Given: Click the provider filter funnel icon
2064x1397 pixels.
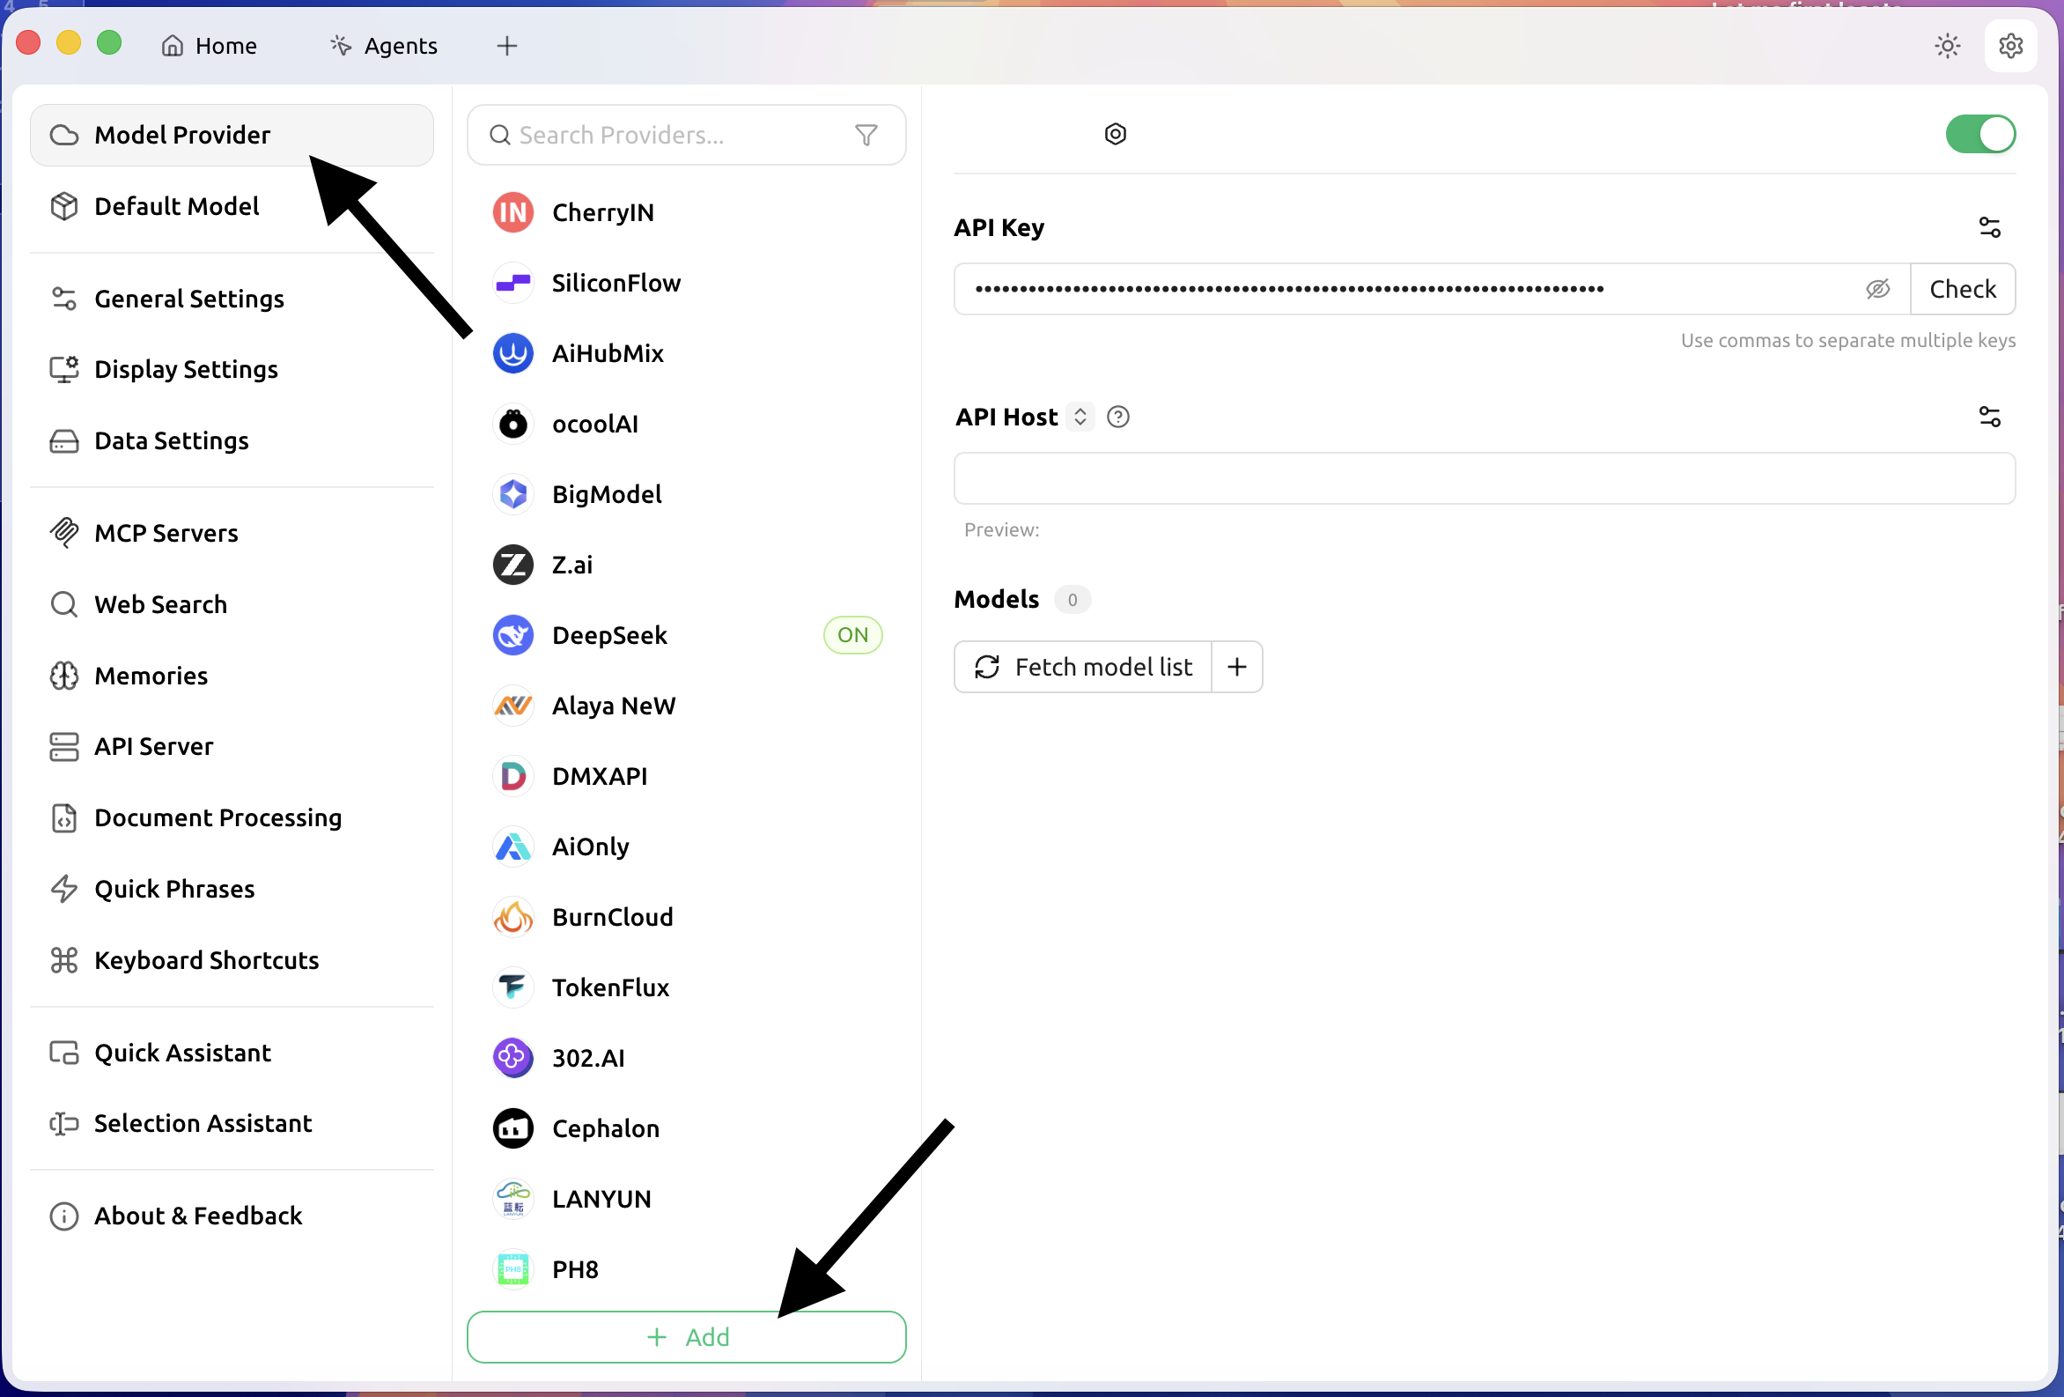Looking at the screenshot, I should pos(866,135).
